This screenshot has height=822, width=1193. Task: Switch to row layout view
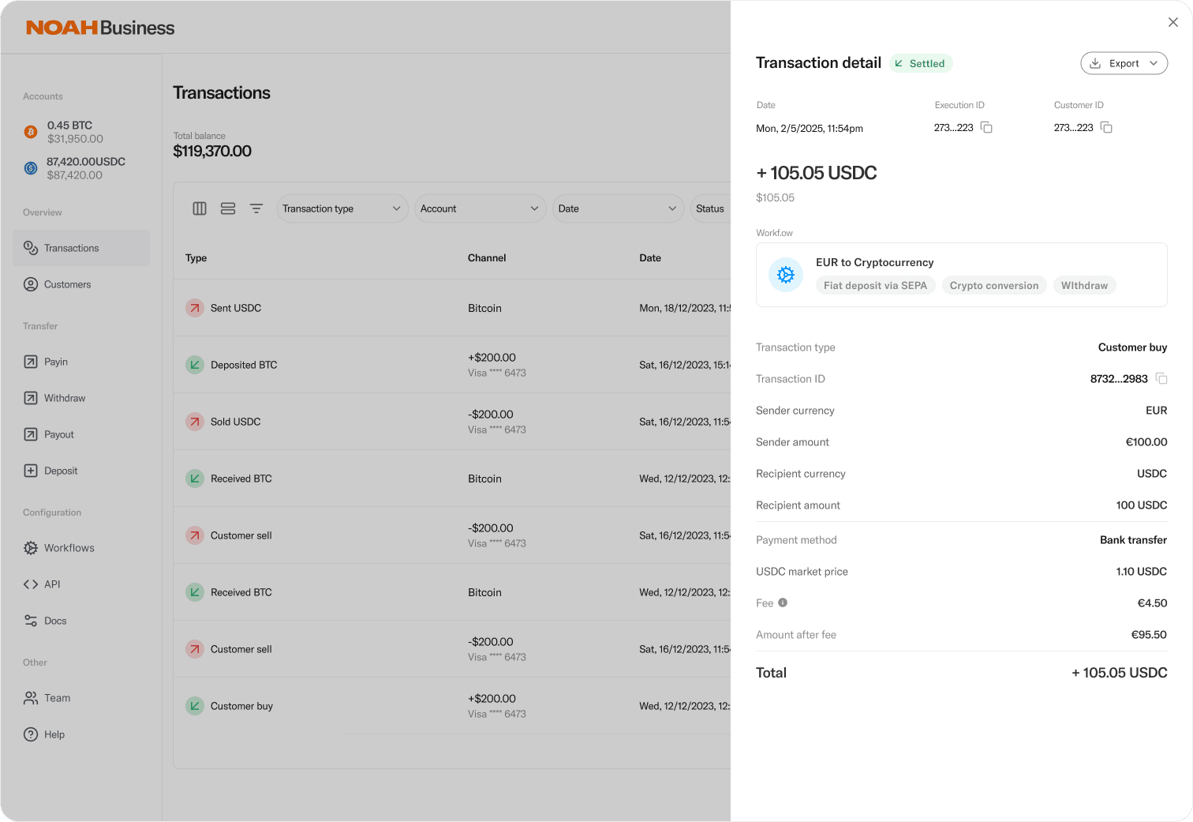tap(228, 208)
